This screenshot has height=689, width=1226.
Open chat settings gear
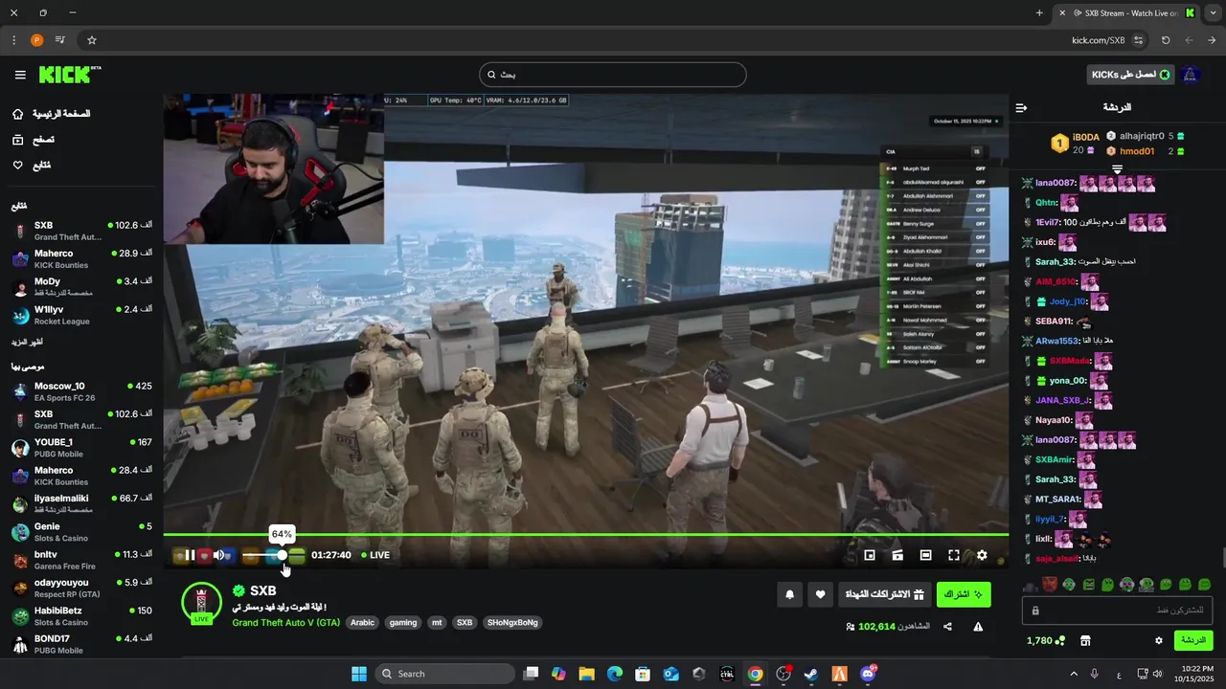coord(1159,640)
